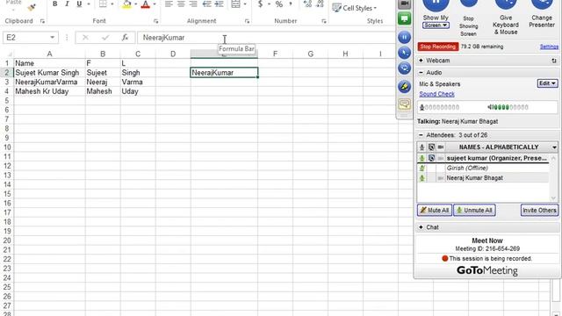The width and height of the screenshot is (562, 316).
Task: Select row 10 header
Action: 7,147
